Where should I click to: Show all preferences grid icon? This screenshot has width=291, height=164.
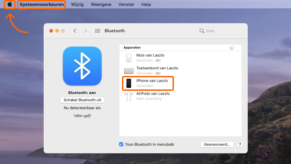click(98, 31)
